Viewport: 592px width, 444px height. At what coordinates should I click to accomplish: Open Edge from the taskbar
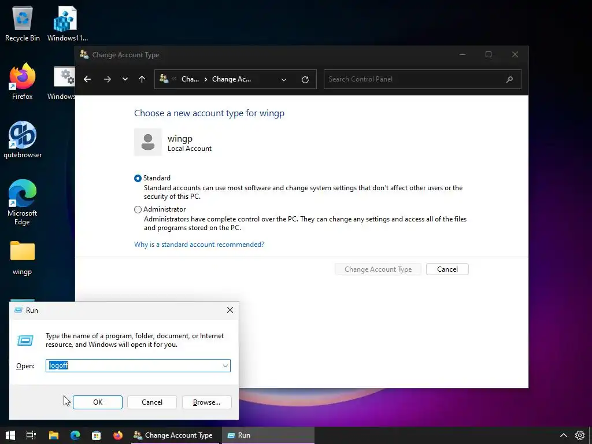75,435
